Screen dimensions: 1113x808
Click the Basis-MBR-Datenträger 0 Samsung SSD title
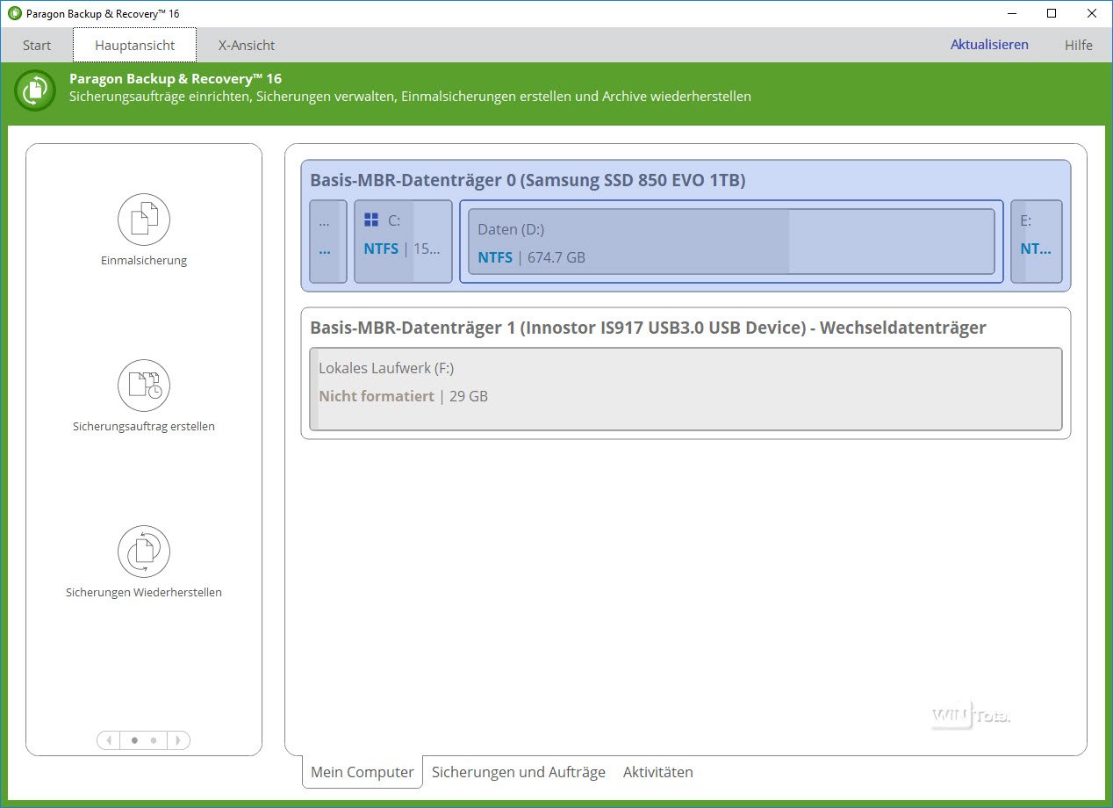coord(528,180)
